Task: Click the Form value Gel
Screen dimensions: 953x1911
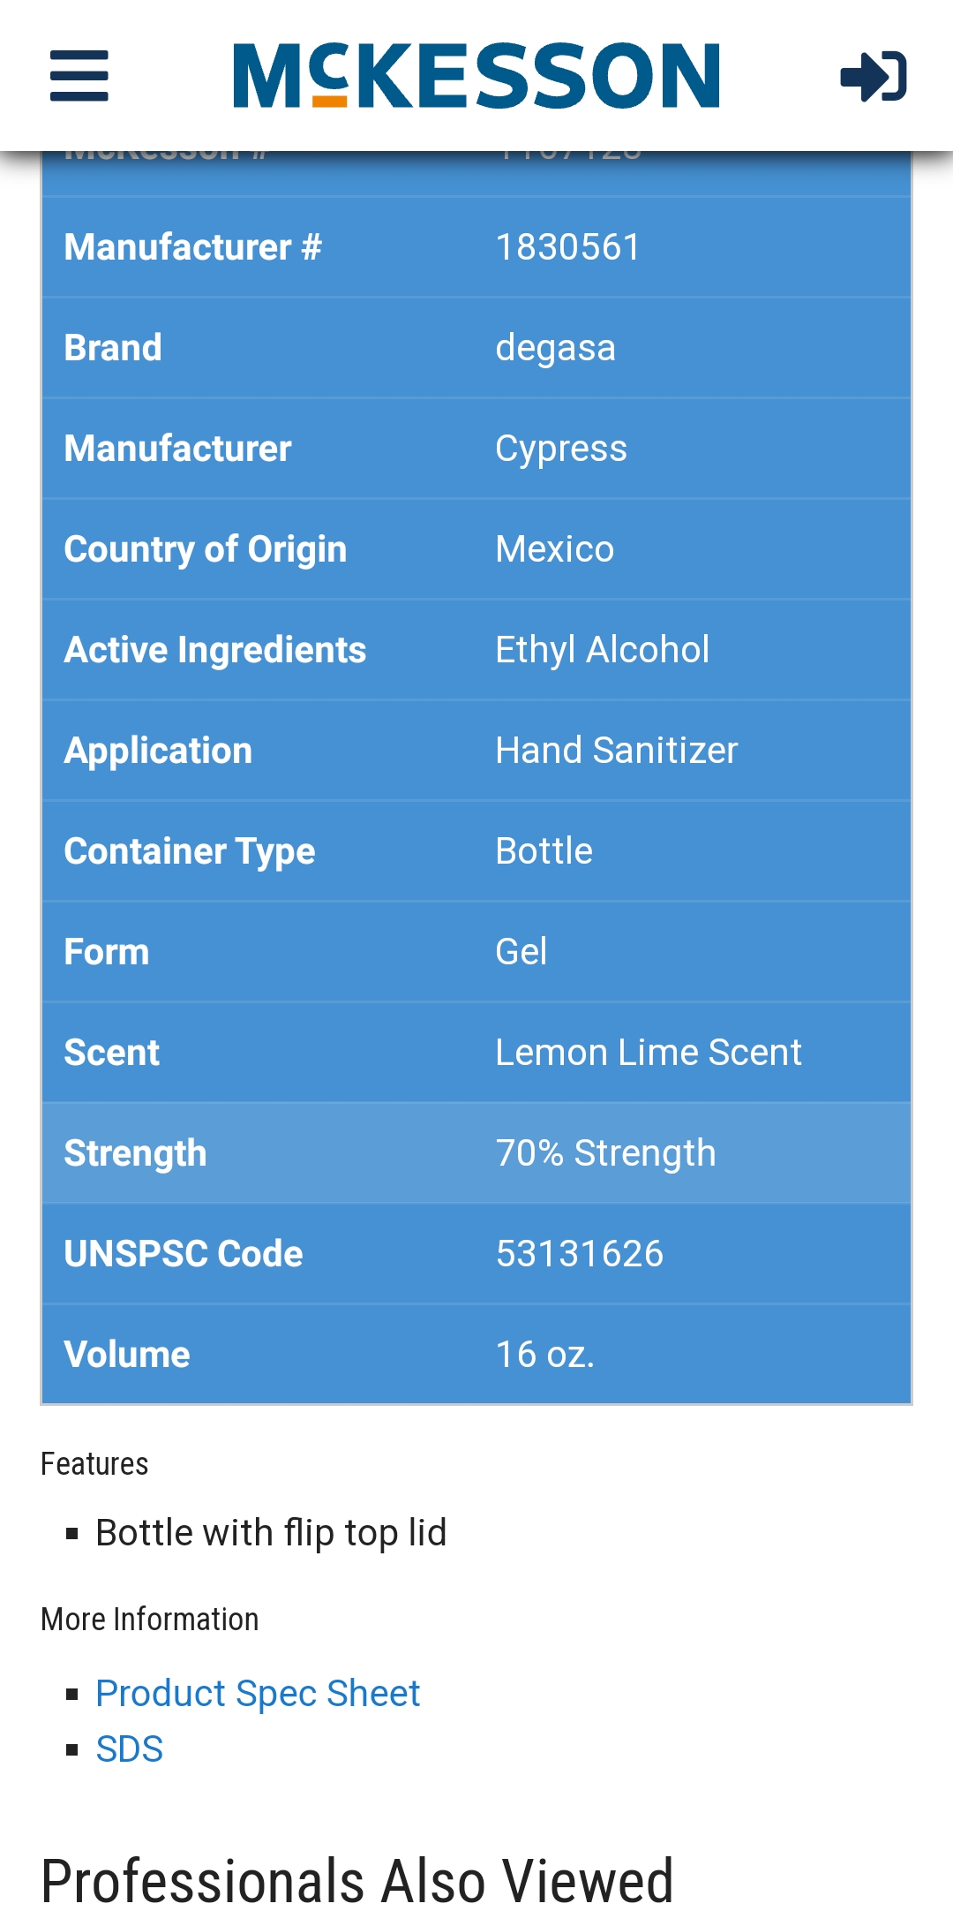Action: [522, 952]
